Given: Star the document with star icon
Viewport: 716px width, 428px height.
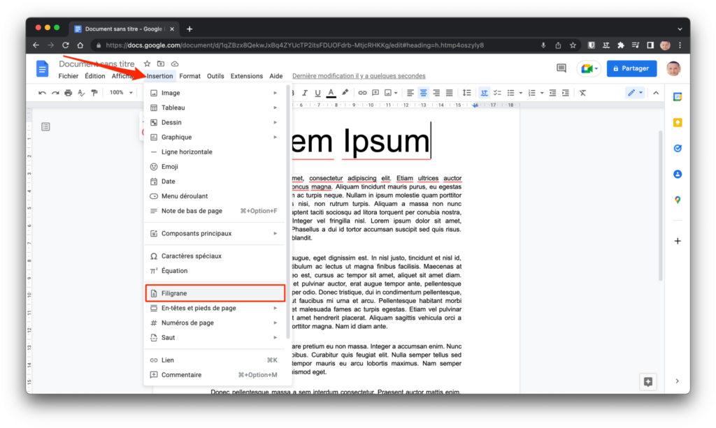Looking at the screenshot, I should [x=147, y=64].
